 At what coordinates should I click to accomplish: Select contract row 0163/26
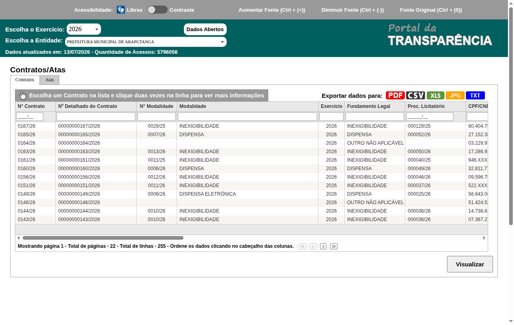coord(251,152)
